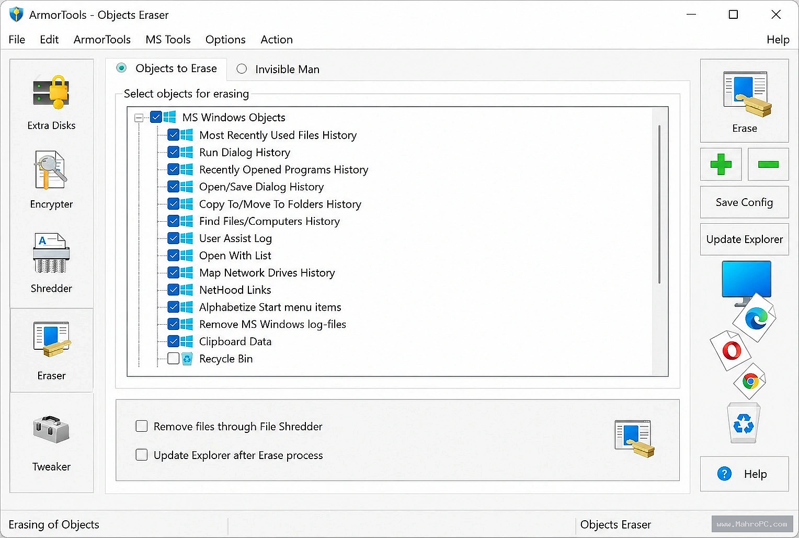
Task: Open the Extra Disks tool
Action: [x=51, y=102]
